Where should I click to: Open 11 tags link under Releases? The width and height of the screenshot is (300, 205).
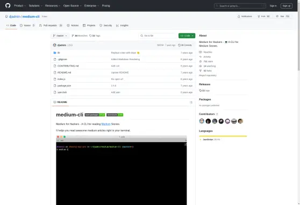tap(204, 91)
